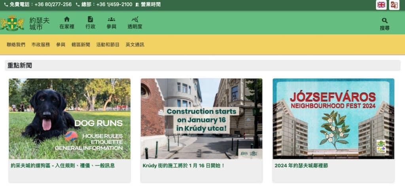The image size is (405, 188).
Task: Open the Neighbourhood Fest 2024 image
Action: pos(333,119)
